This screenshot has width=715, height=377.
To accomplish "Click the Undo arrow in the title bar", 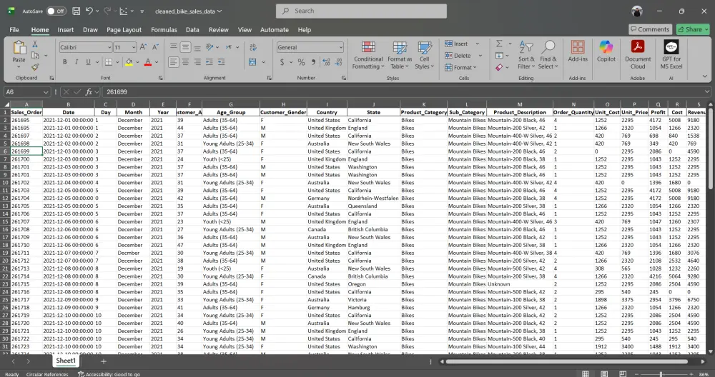I will 89,11.
